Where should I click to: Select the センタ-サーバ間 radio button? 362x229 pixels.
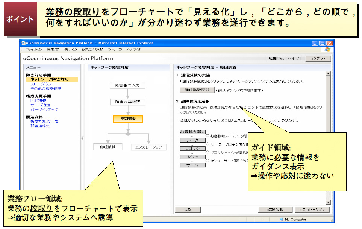208,161
